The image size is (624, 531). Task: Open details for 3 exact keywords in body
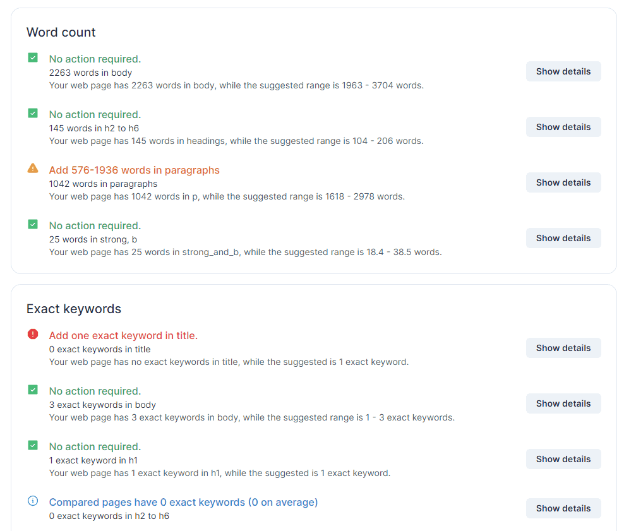coord(563,403)
